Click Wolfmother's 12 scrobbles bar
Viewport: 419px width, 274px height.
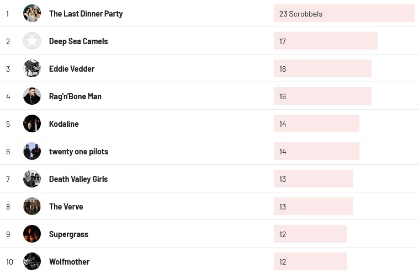pyautogui.click(x=310, y=261)
